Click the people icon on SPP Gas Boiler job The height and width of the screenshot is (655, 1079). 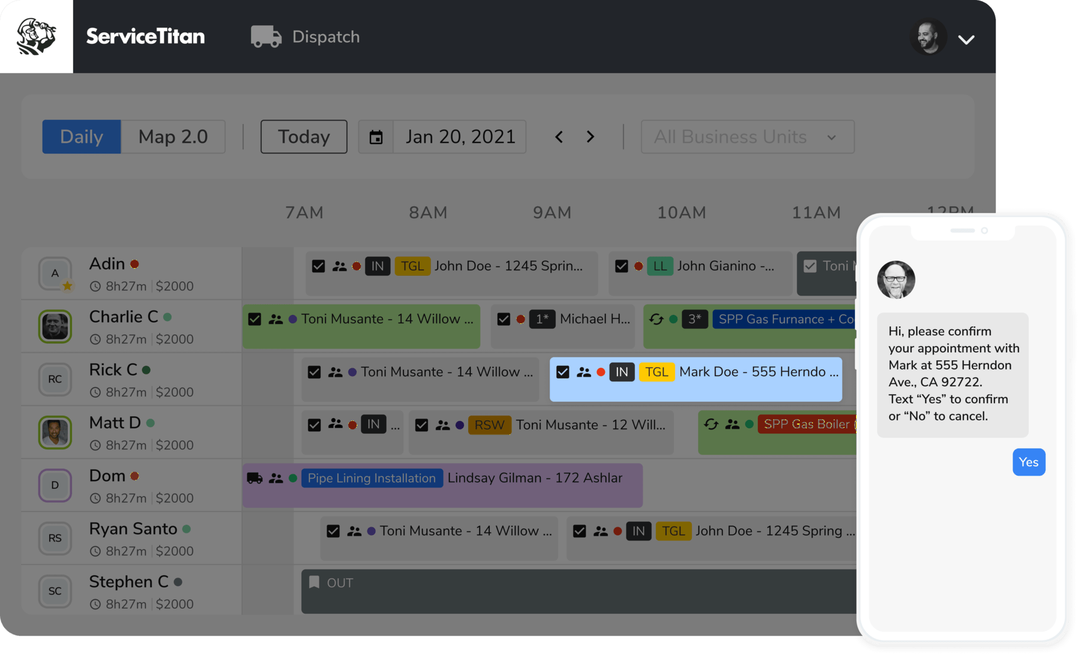click(733, 425)
